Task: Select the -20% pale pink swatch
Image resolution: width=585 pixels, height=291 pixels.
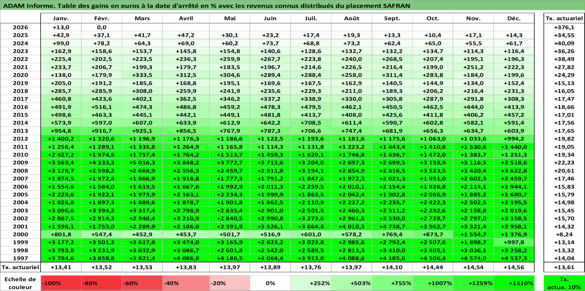Action: tap(230, 283)
